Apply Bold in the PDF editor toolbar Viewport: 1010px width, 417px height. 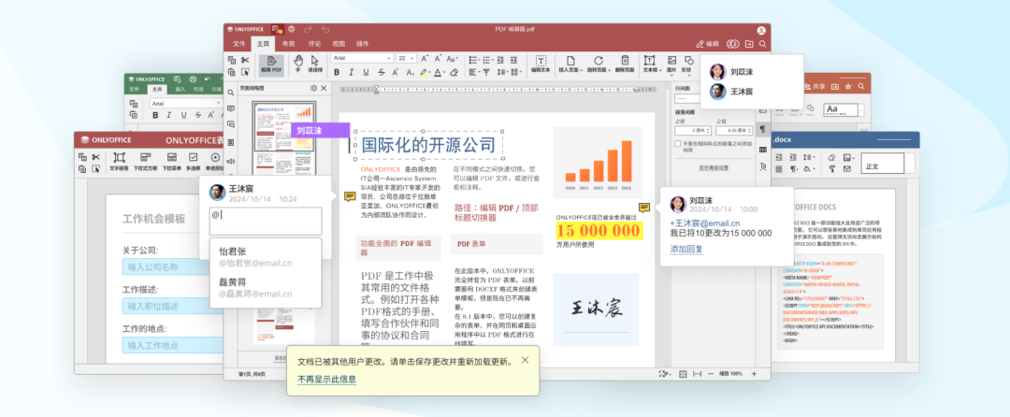coord(336,72)
